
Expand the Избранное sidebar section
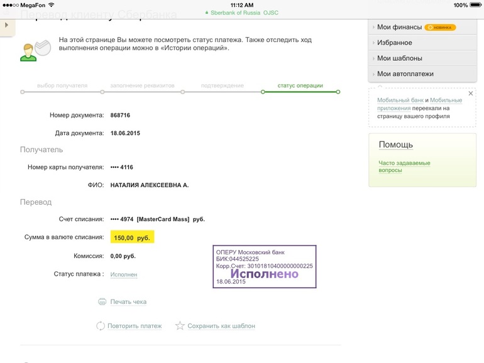(x=394, y=43)
